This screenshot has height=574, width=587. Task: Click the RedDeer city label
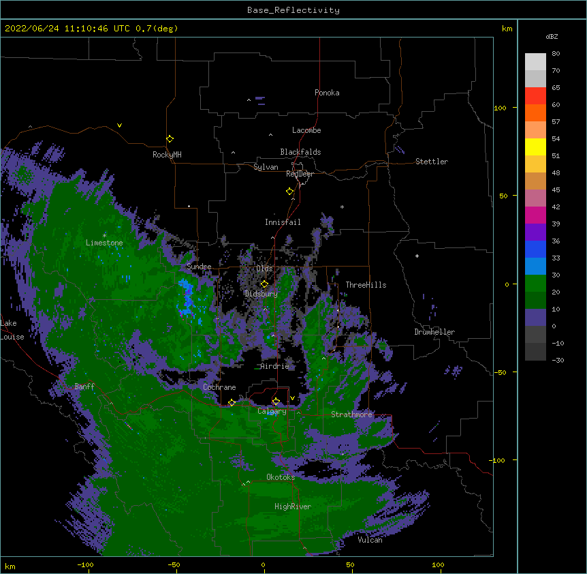pyautogui.click(x=300, y=174)
